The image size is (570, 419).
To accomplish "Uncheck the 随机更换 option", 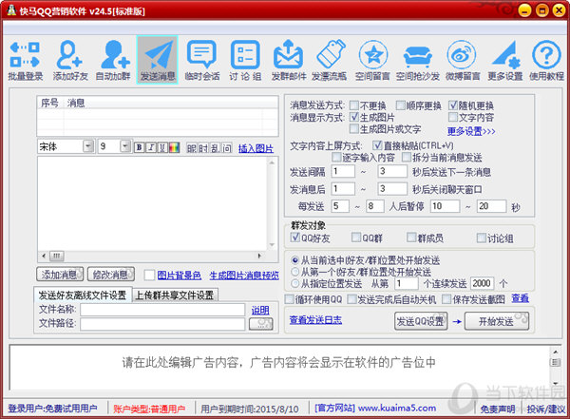I will pos(453,105).
